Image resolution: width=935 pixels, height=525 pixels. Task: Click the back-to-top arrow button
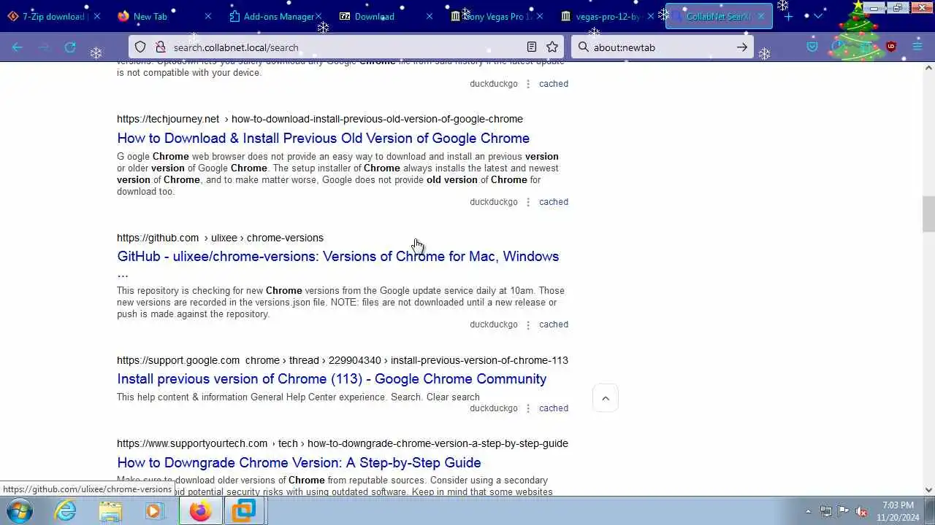click(605, 398)
